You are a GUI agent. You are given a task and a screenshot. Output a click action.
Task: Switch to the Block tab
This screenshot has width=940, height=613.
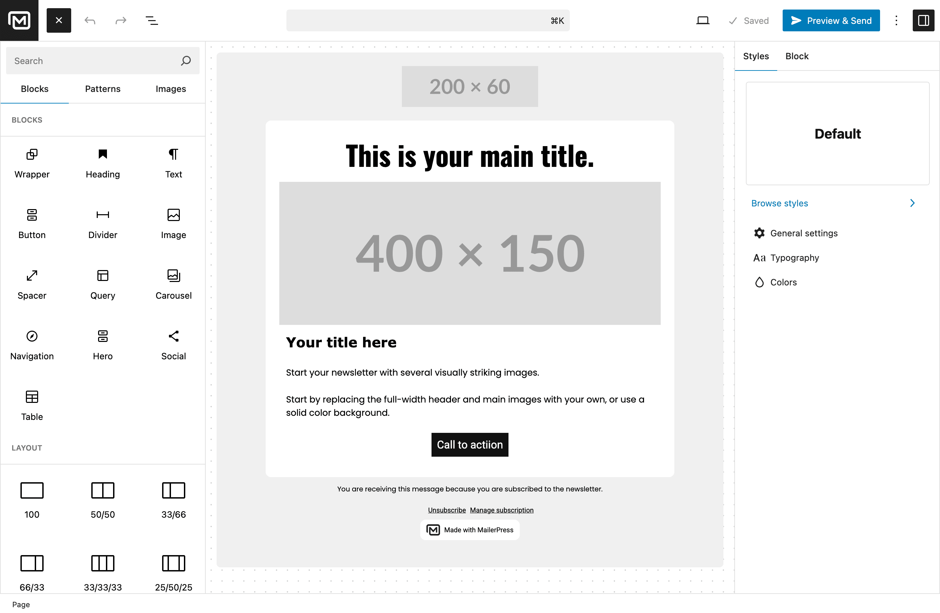[797, 56]
